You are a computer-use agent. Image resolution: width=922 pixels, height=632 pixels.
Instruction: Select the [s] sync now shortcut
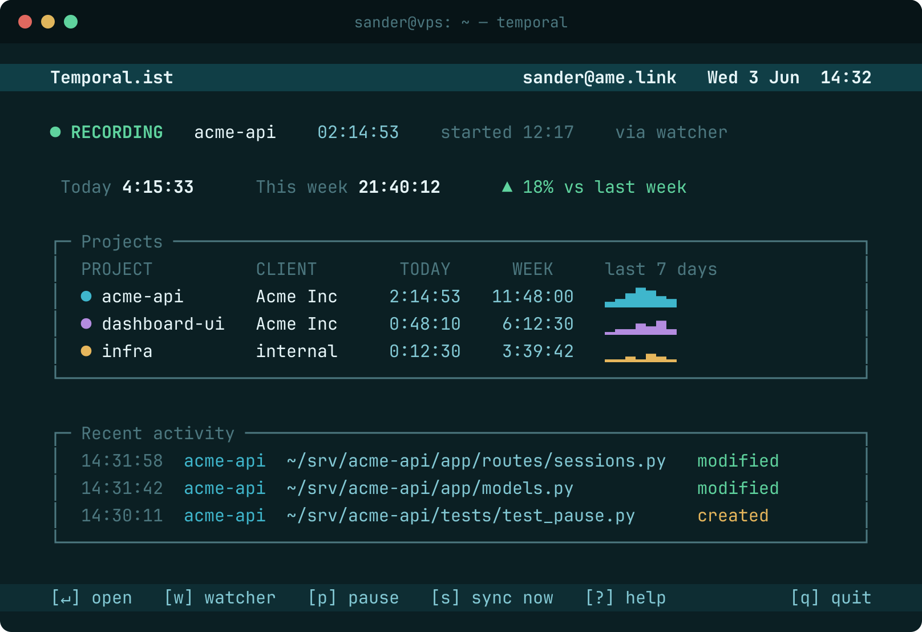[x=492, y=598]
